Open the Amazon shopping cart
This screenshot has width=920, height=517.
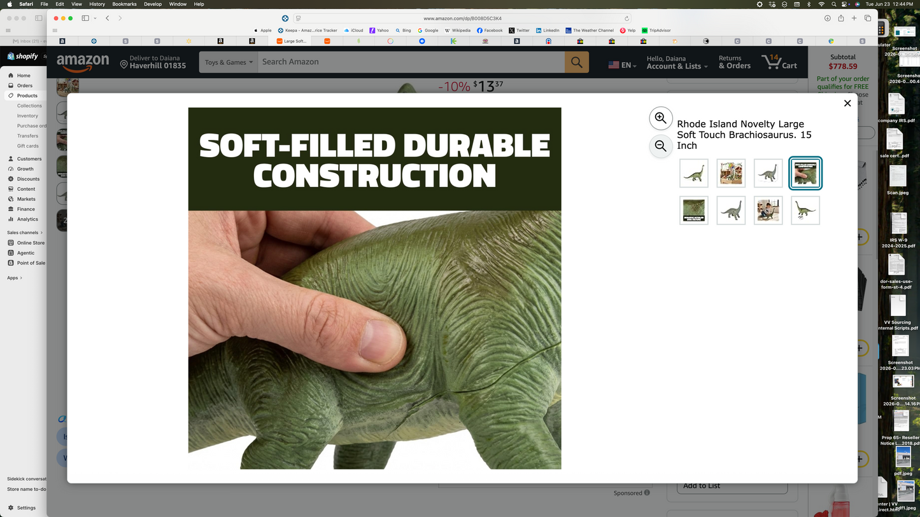[x=779, y=62]
